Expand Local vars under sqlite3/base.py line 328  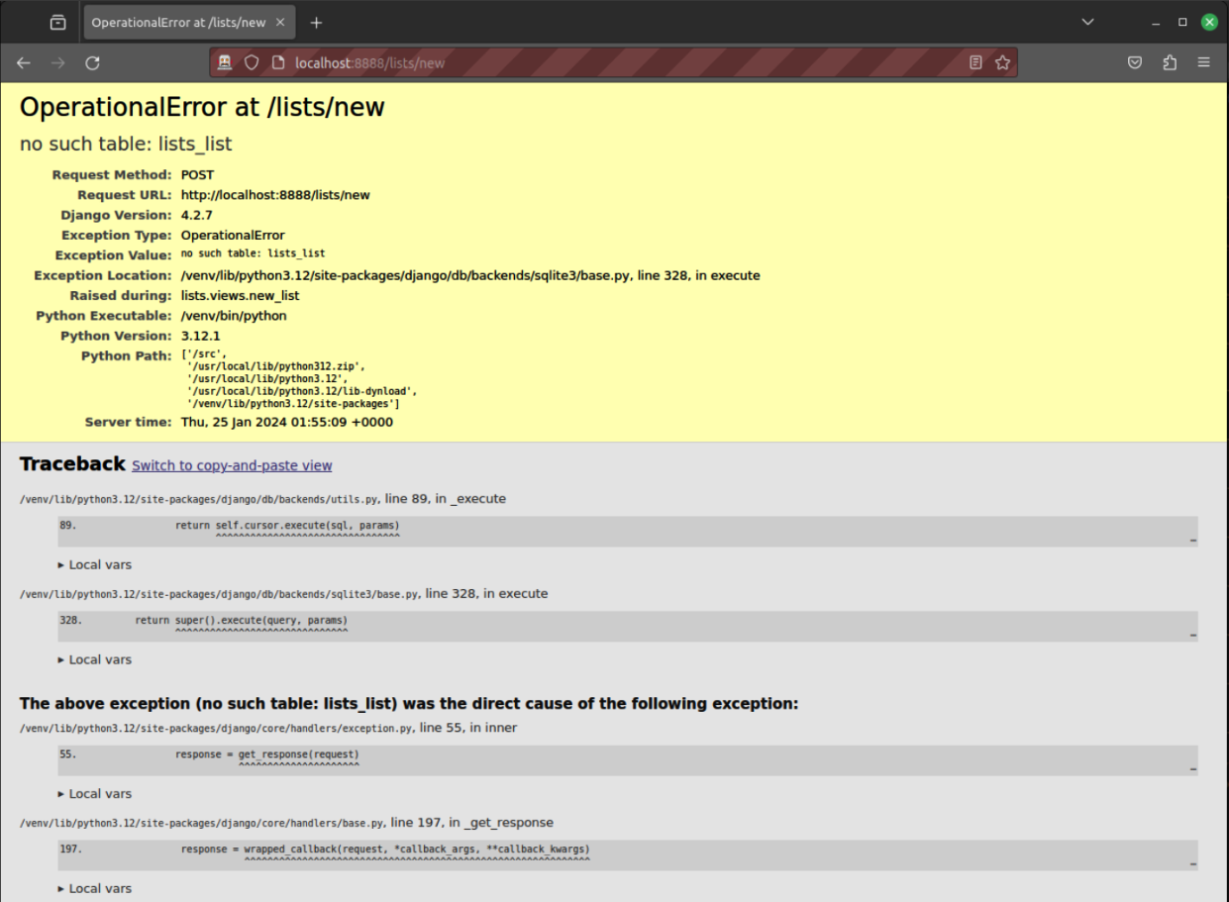click(x=95, y=659)
